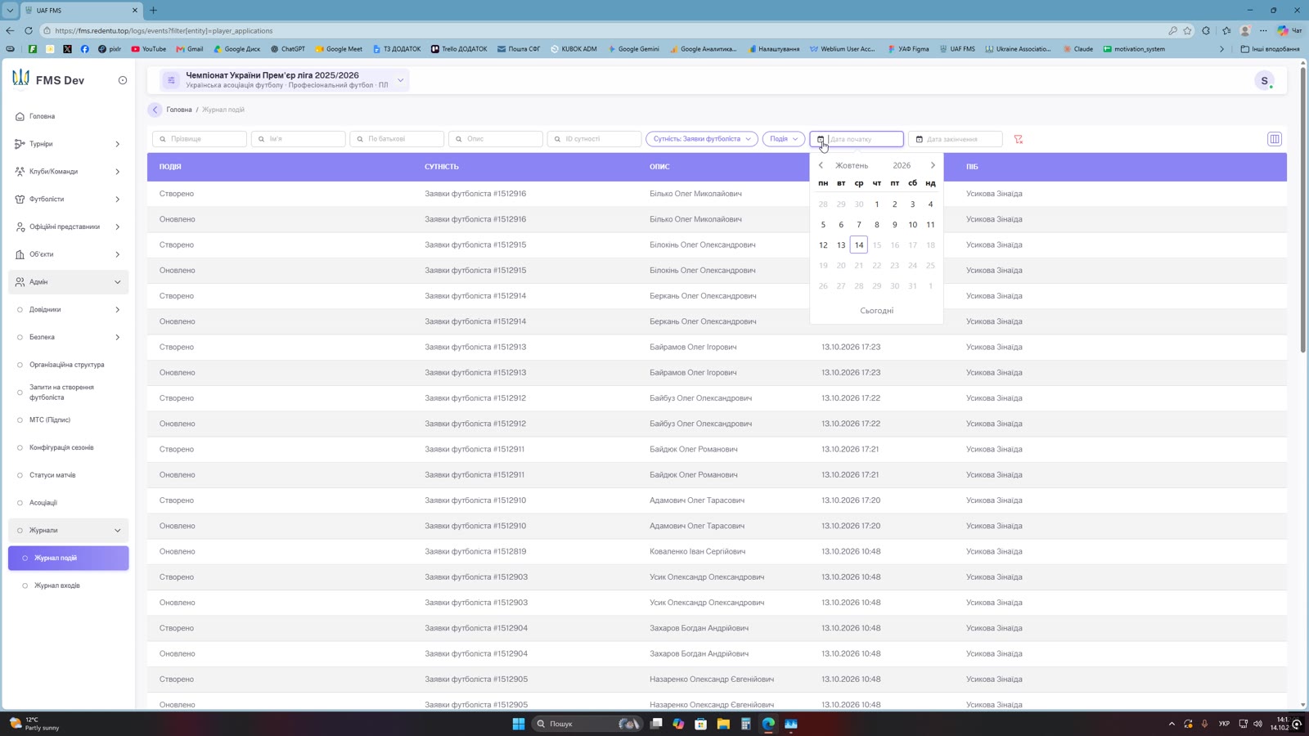Click the tournament list icon in header
The width and height of the screenshot is (1309, 736).
tap(171, 80)
